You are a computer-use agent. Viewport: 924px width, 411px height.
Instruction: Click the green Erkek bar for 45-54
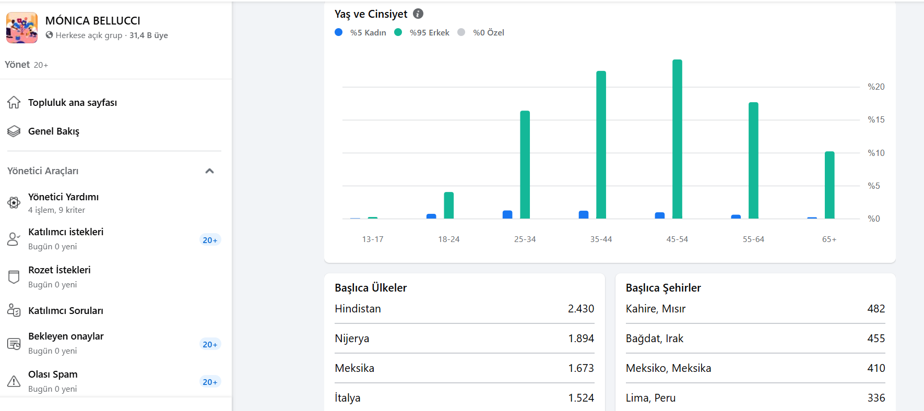point(677,139)
